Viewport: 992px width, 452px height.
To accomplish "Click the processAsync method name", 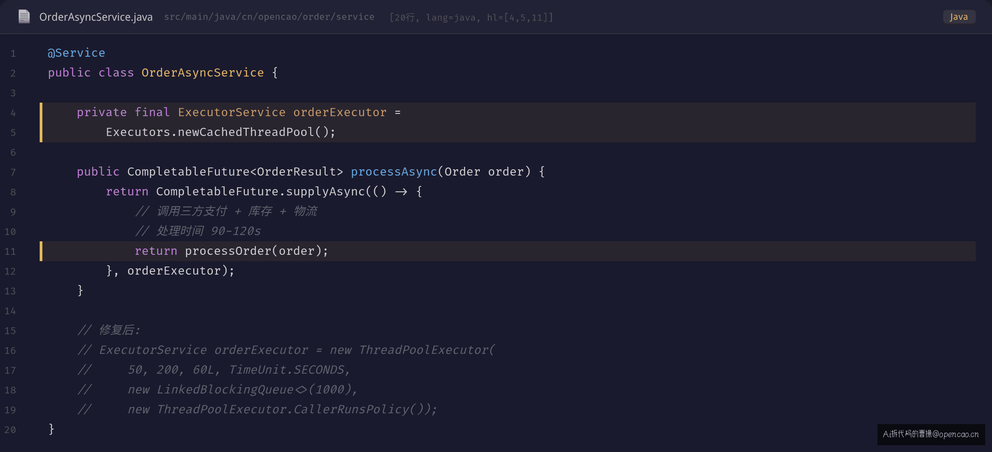I will tap(394, 172).
